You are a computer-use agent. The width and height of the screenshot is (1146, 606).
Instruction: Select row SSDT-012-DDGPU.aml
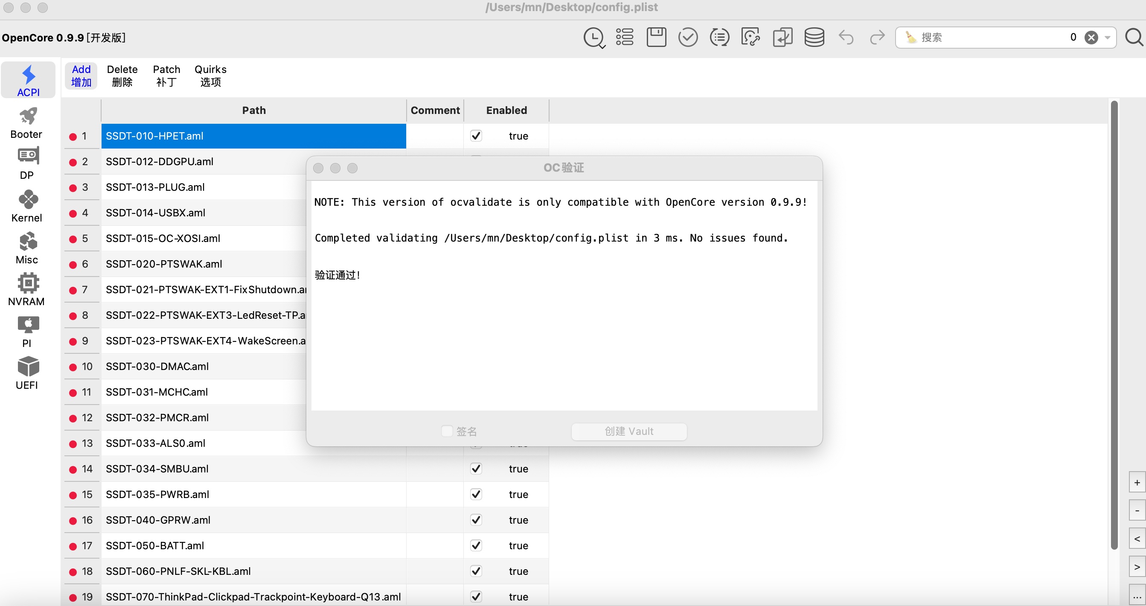point(204,161)
